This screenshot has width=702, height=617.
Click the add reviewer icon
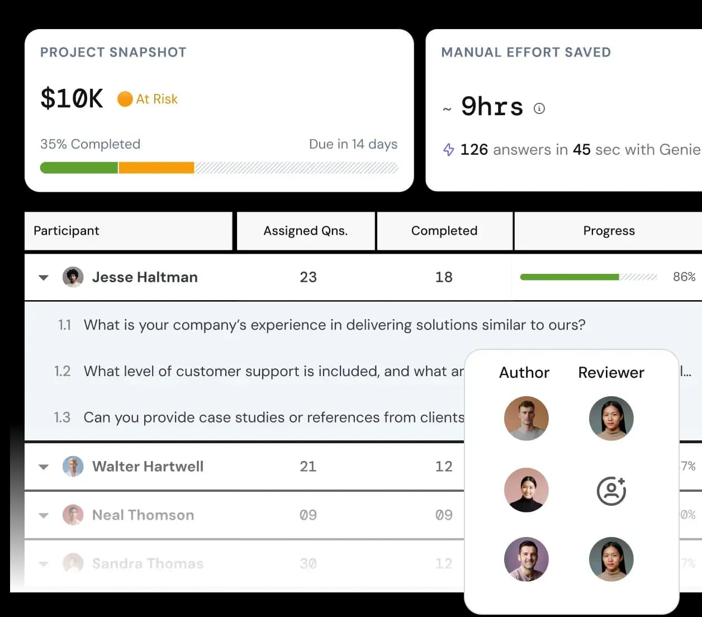611,491
